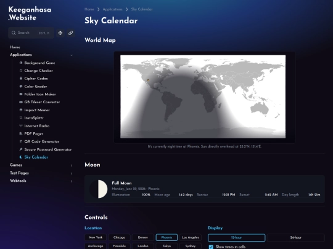
Task: Click the Applications breadcrumb link
Action: (x=113, y=9)
